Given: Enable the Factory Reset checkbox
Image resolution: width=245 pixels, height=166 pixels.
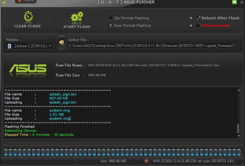Looking at the screenshot, I should (x=198, y=25).
